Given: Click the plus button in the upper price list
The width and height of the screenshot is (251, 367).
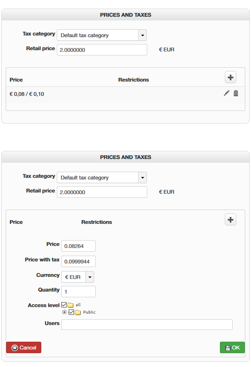Looking at the screenshot, I should [231, 77].
